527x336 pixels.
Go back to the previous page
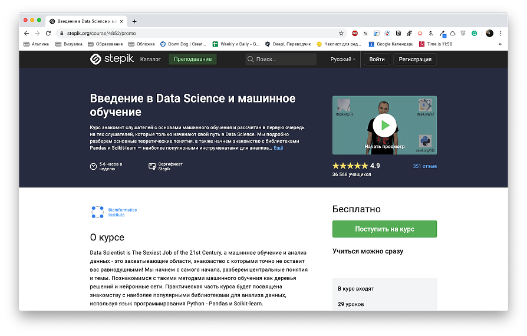click(27, 33)
